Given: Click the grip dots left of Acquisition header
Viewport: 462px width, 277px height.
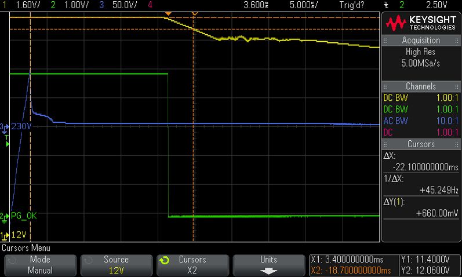Looking at the screenshot, I should point(385,41).
